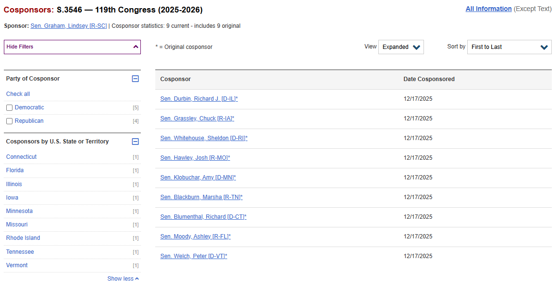Open the Sort by First to Last dropdown
The width and height of the screenshot is (560, 296).
tap(509, 47)
